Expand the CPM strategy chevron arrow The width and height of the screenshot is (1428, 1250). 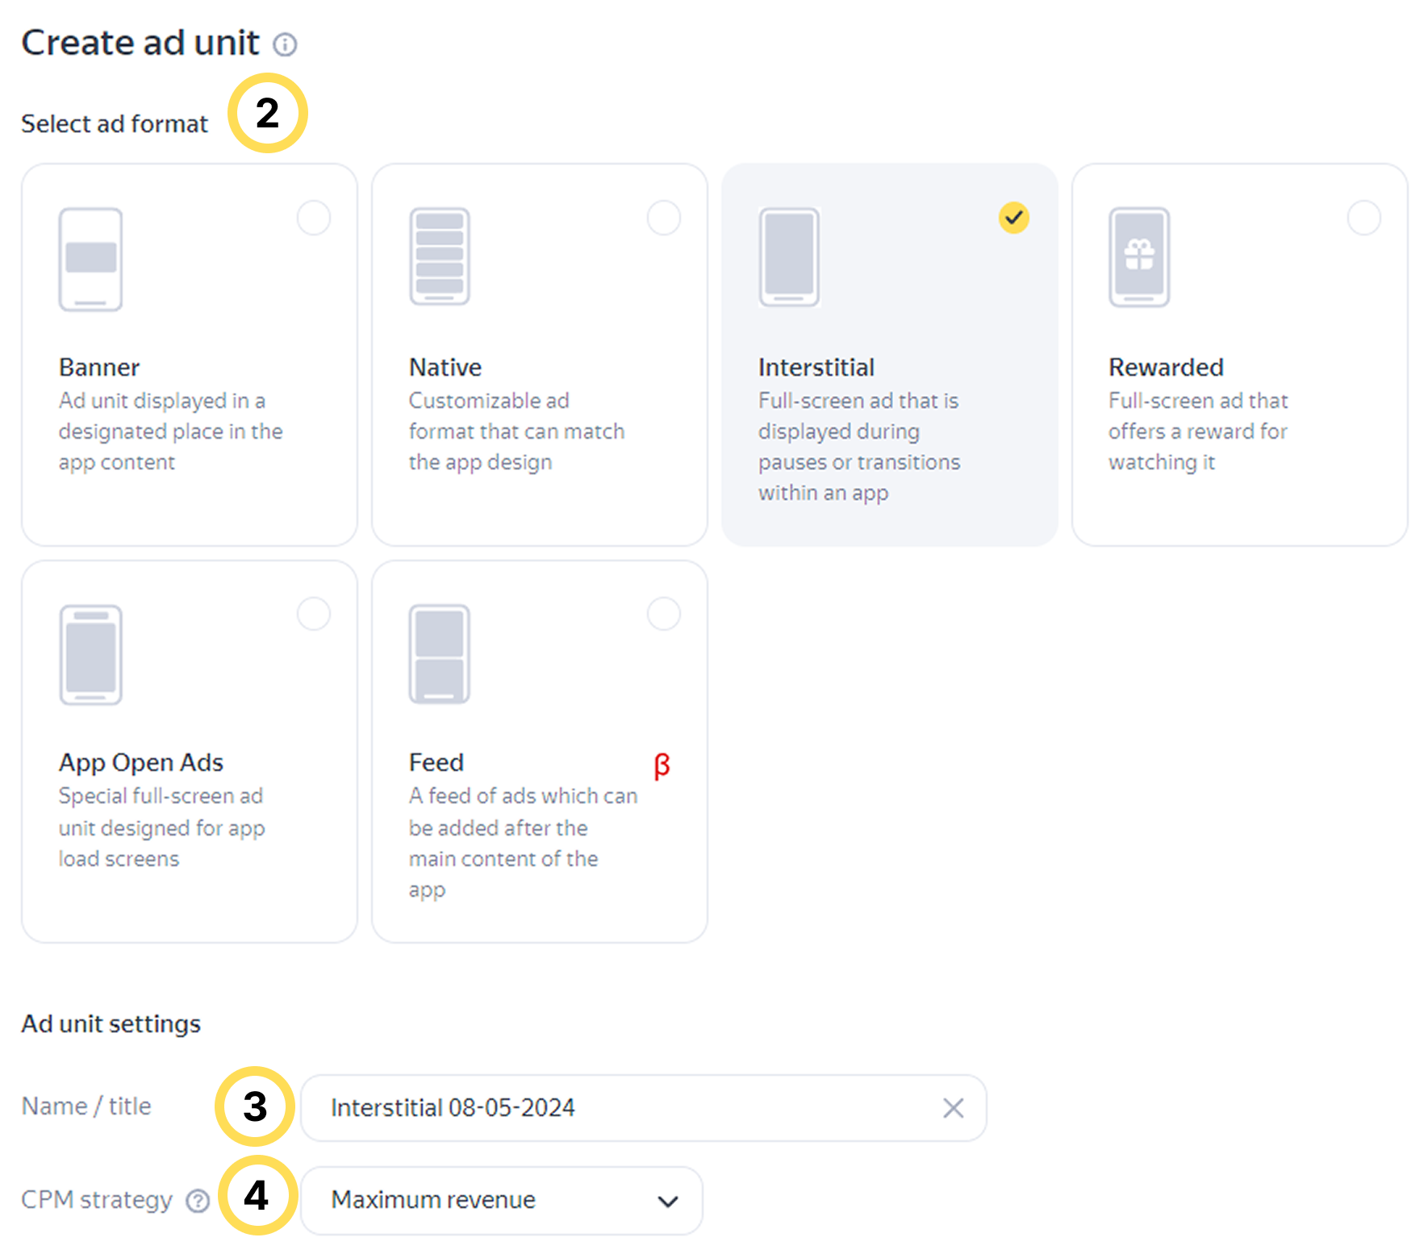coord(668,1202)
